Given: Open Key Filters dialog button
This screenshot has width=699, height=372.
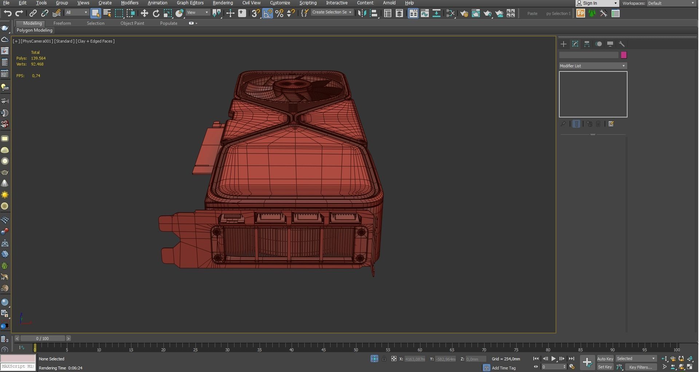Looking at the screenshot, I should tap(641, 367).
